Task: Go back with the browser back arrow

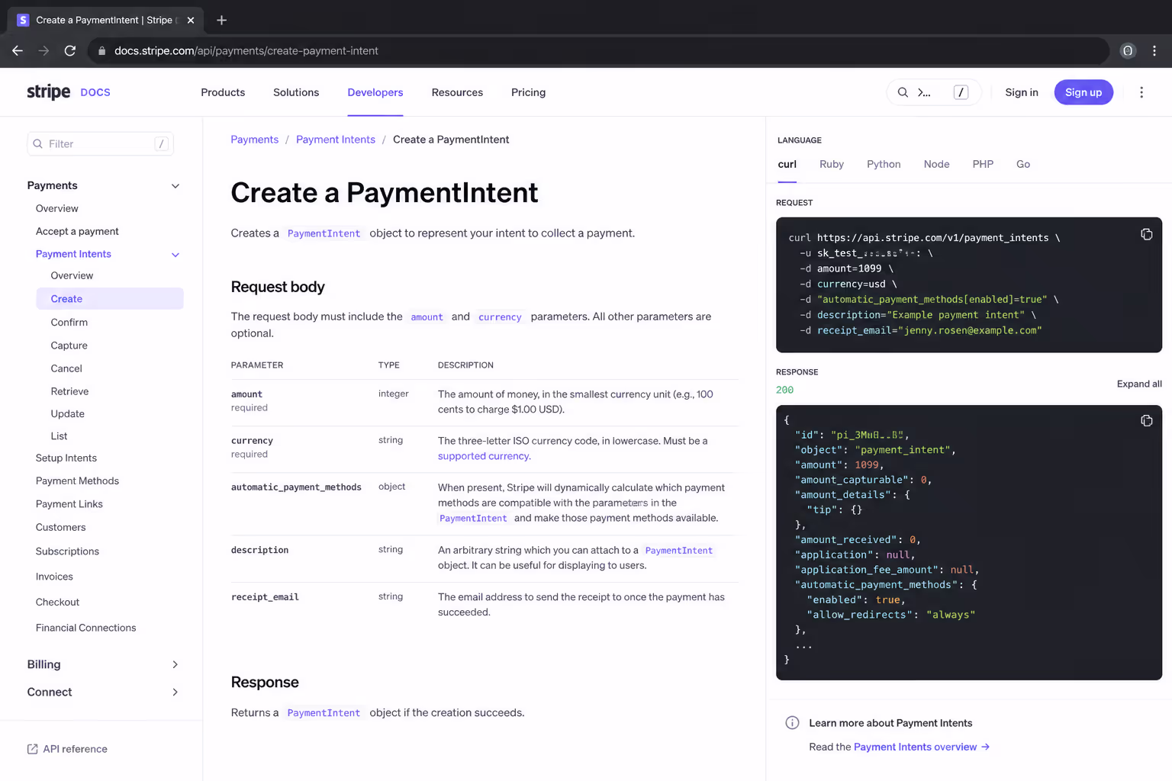Action: (x=18, y=50)
